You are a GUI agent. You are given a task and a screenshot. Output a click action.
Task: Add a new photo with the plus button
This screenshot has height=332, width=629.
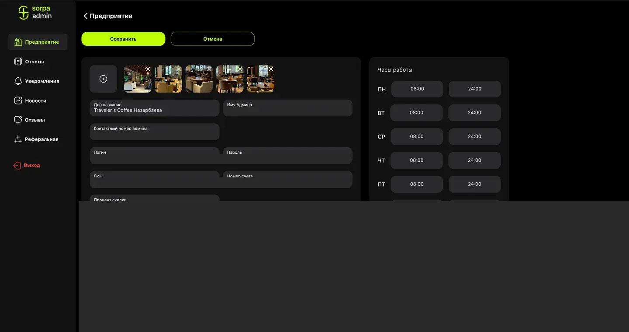tap(104, 79)
